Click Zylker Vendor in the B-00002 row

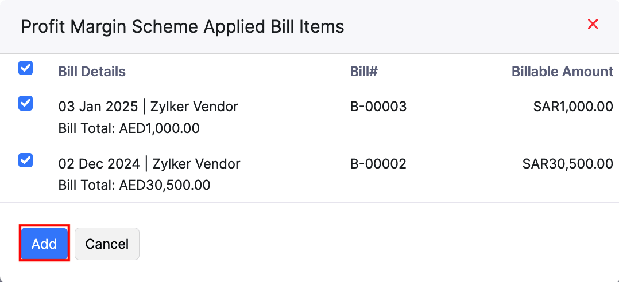[x=195, y=164]
